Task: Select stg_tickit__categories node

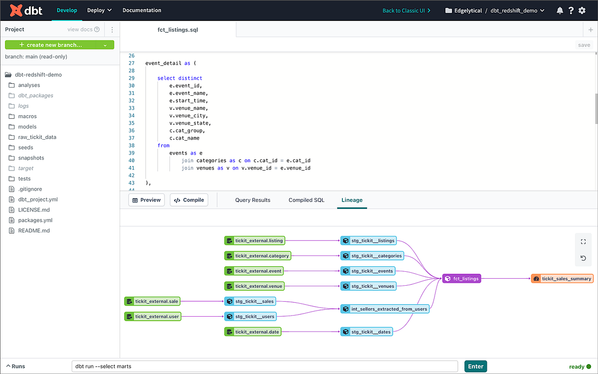Action: click(x=372, y=256)
